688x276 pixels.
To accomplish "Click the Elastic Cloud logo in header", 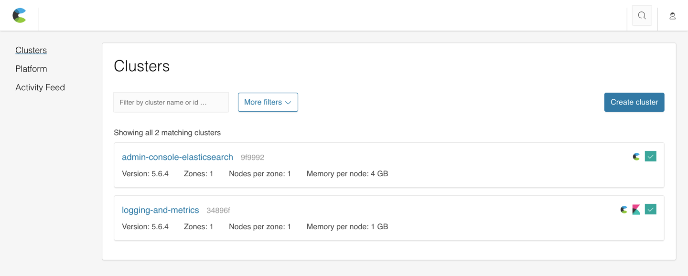I will 19,16.
